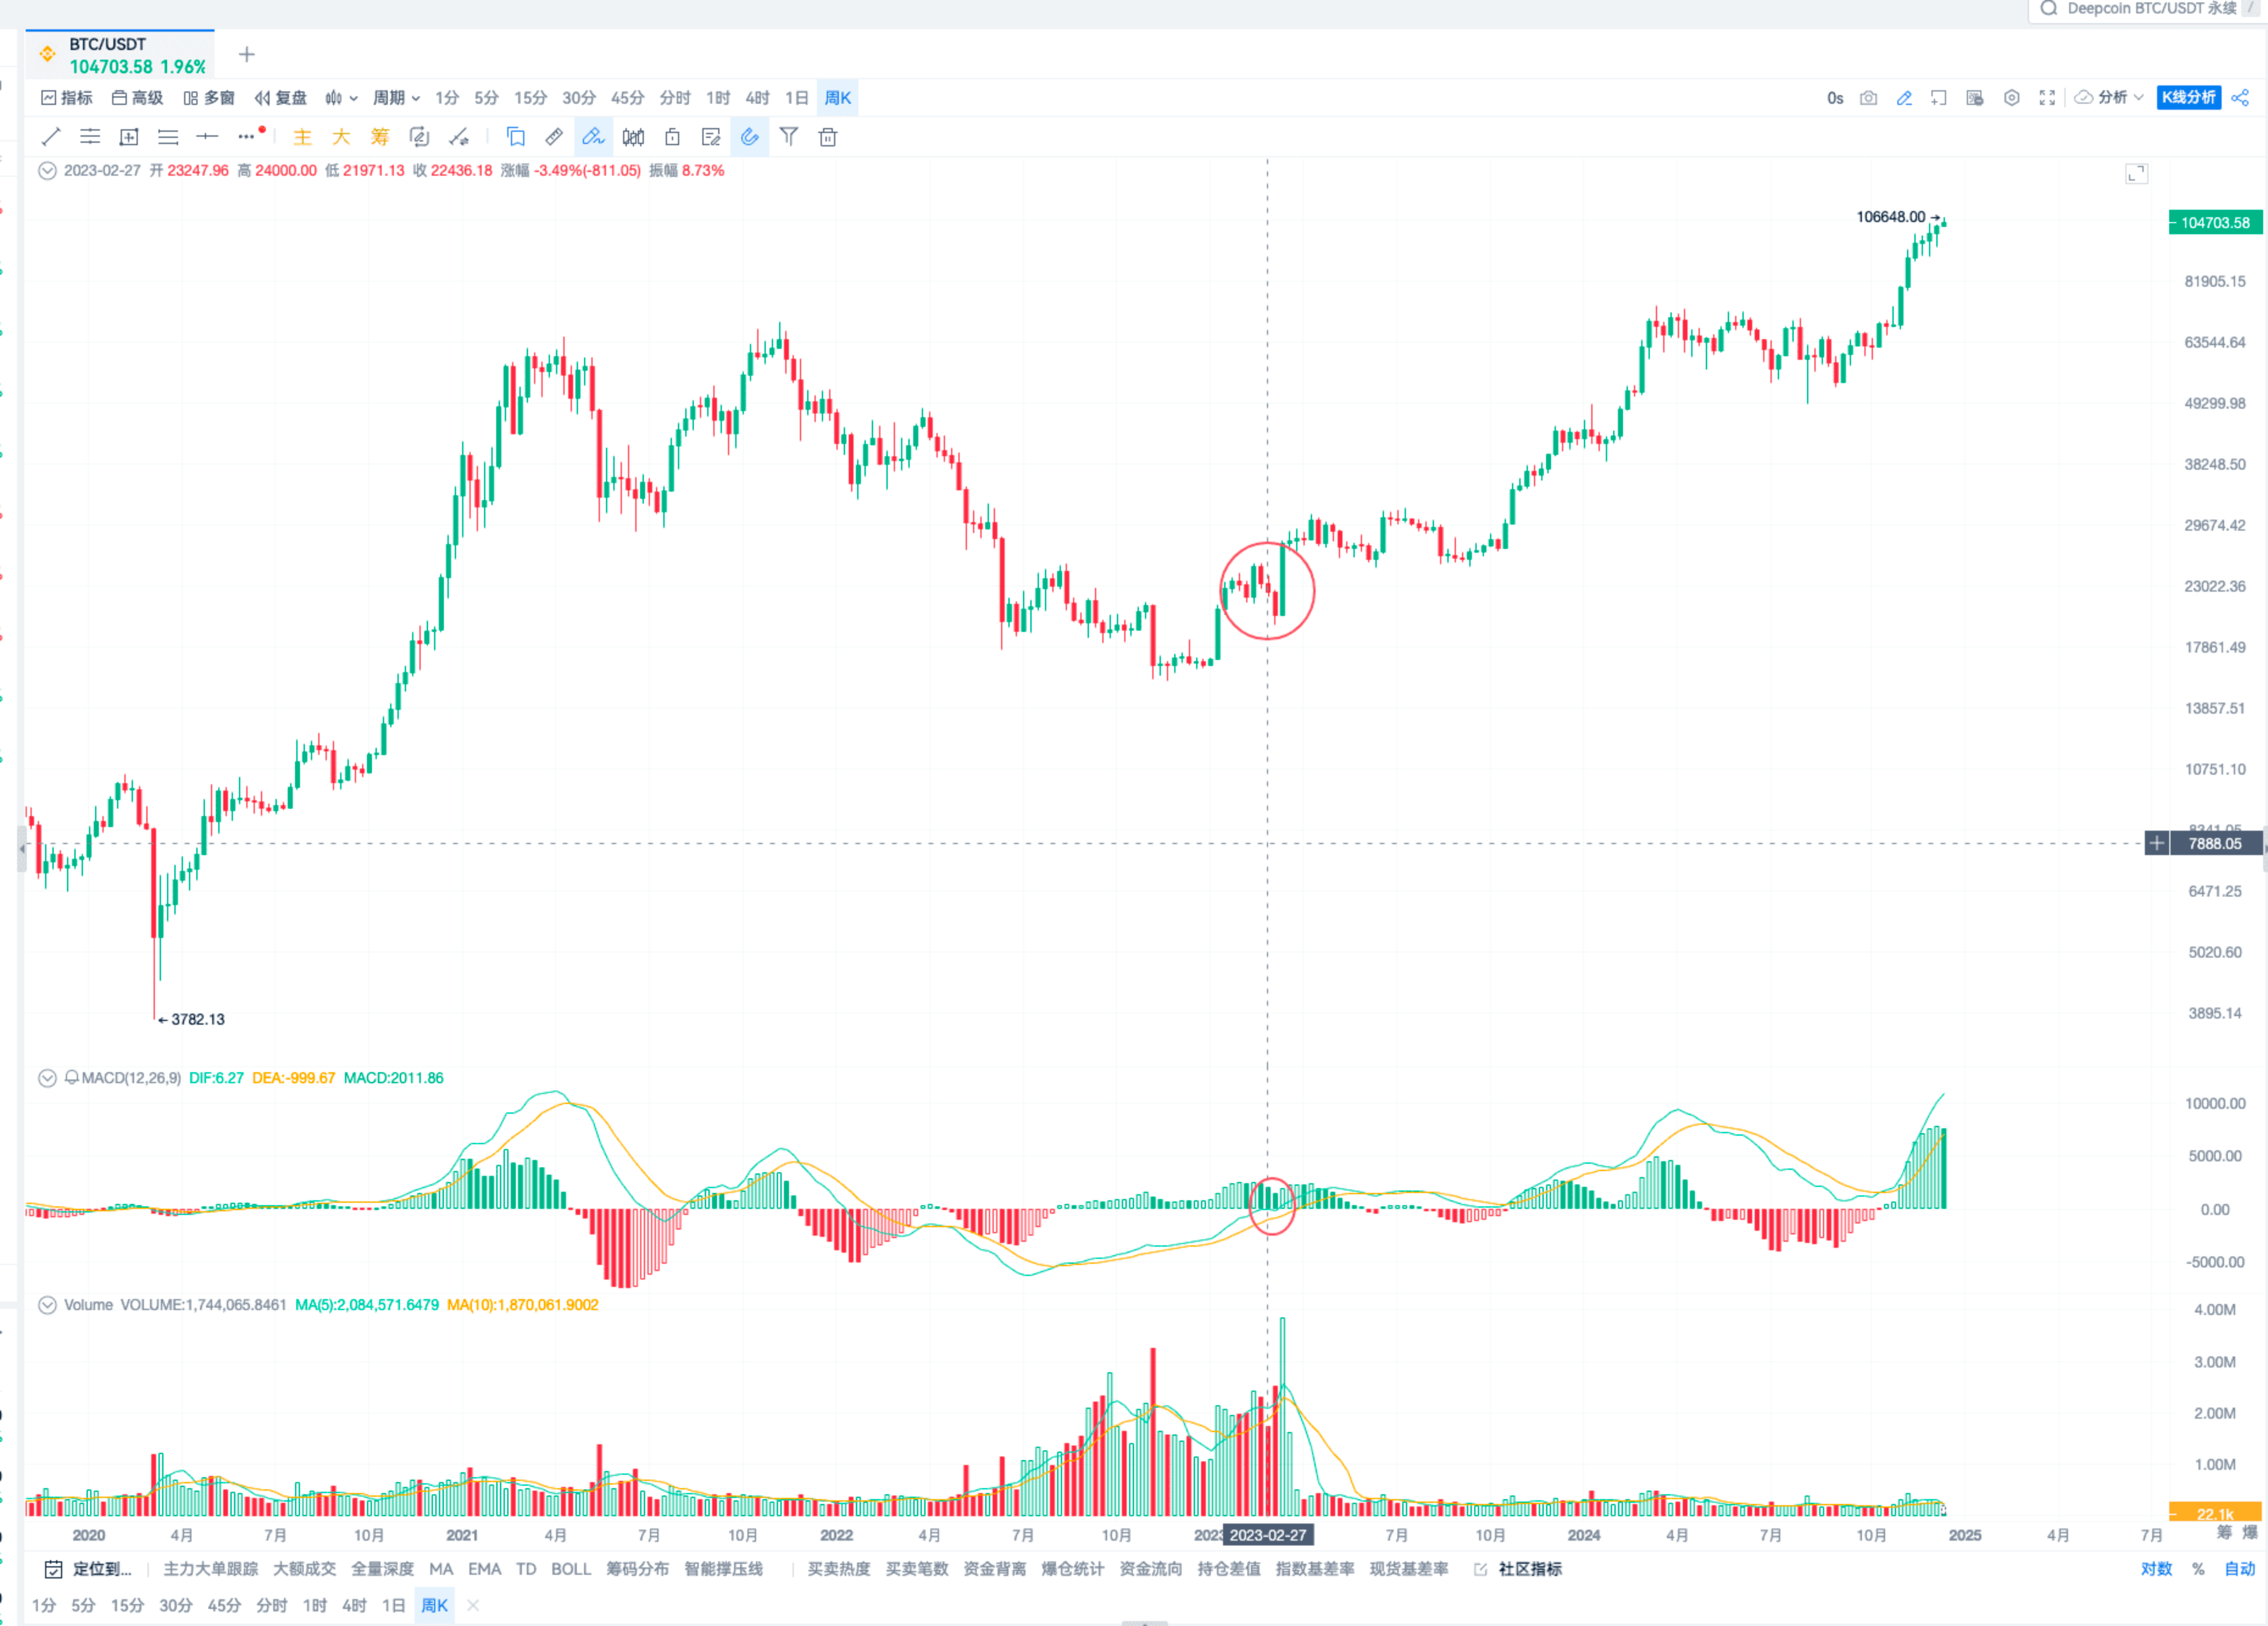Open the chart type dropdown
Screen dimensions: 2268x1626
[341, 98]
